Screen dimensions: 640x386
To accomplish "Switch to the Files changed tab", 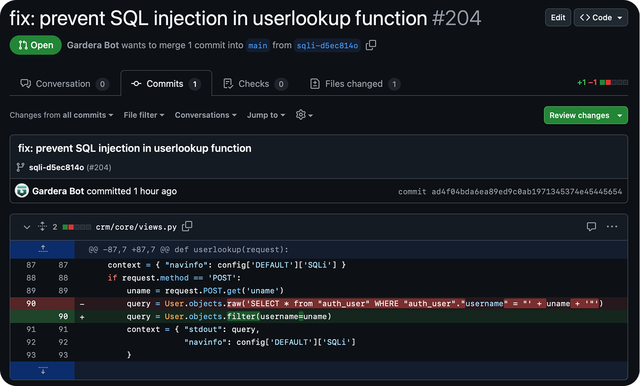I will pos(354,84).
